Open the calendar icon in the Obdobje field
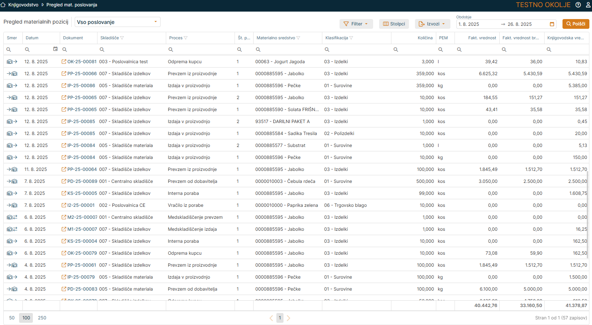592x325 pixels. click(x=552, y=24)
